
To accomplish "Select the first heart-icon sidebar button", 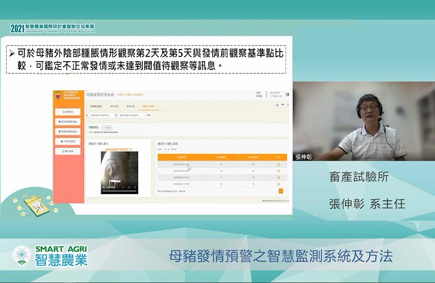I will point(68,122).
